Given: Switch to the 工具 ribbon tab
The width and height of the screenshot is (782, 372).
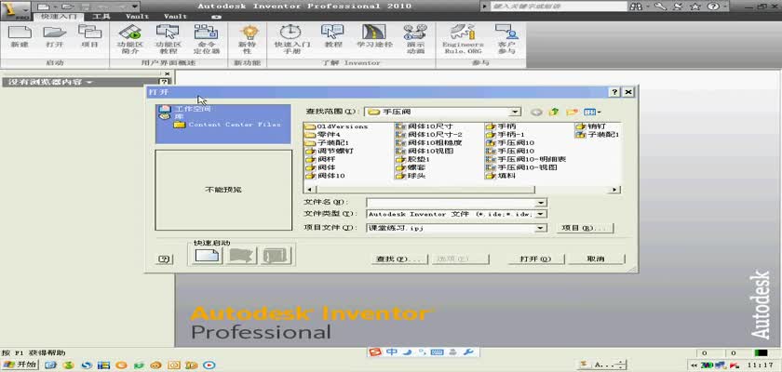Looking at the screenshot, I should [x=101, y=17].
